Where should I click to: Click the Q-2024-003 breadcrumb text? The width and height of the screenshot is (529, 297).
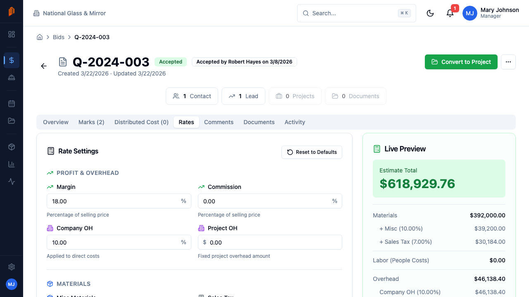(92, 37)
